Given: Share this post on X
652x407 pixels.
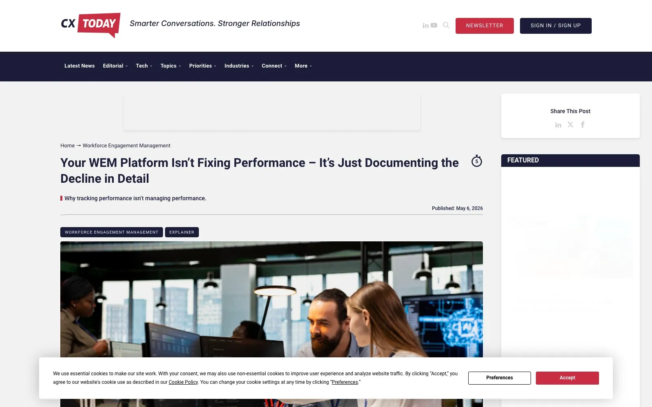Looking at the screenshot, I should tap(570, 125).
